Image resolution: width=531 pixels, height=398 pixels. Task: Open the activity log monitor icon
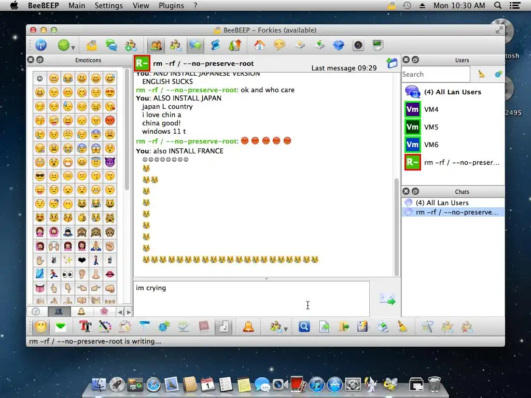pos(378,45)
